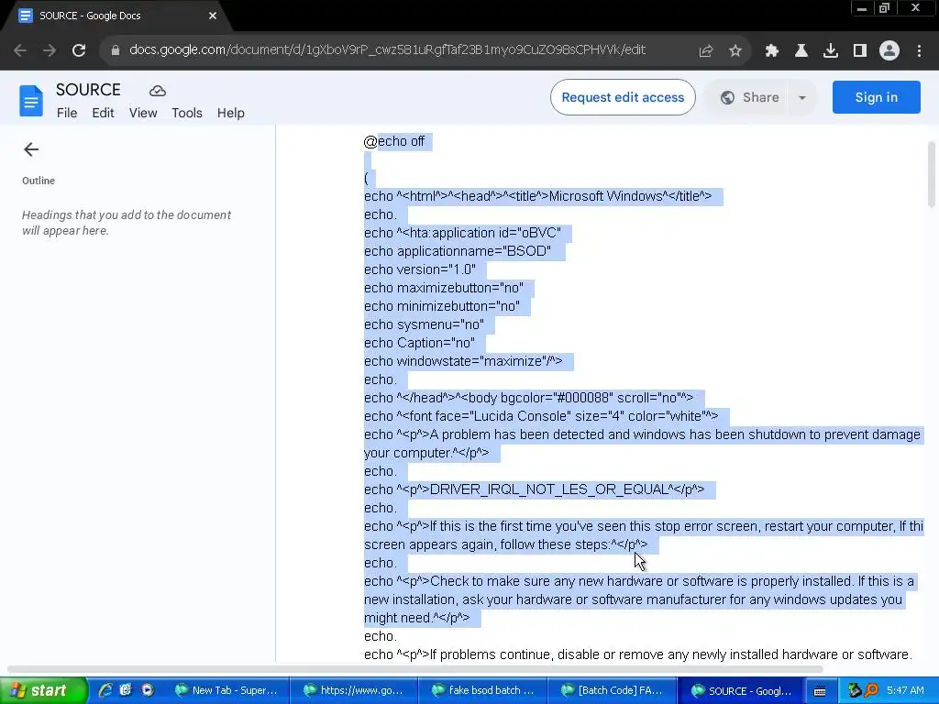Click the line 'echo Caption="no"'
The image size is (939, 704).
point(419,343)
